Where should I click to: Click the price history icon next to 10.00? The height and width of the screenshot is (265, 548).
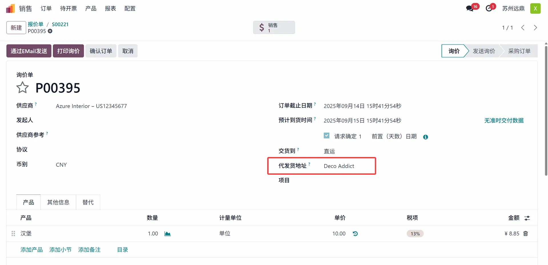pyautogui.click(x=355, y=234)
